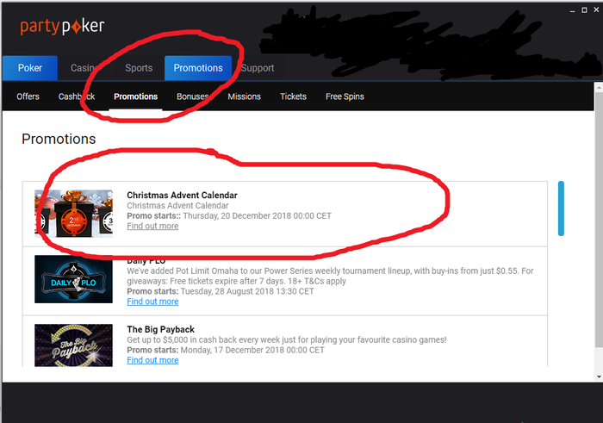Select the blue Promotions main tab
The width and height of the screenshot is (603, 423).
pyautogui.click(x=198, y=68)
